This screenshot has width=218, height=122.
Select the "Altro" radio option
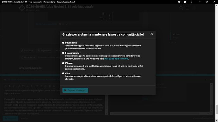[x=63, y=73]
